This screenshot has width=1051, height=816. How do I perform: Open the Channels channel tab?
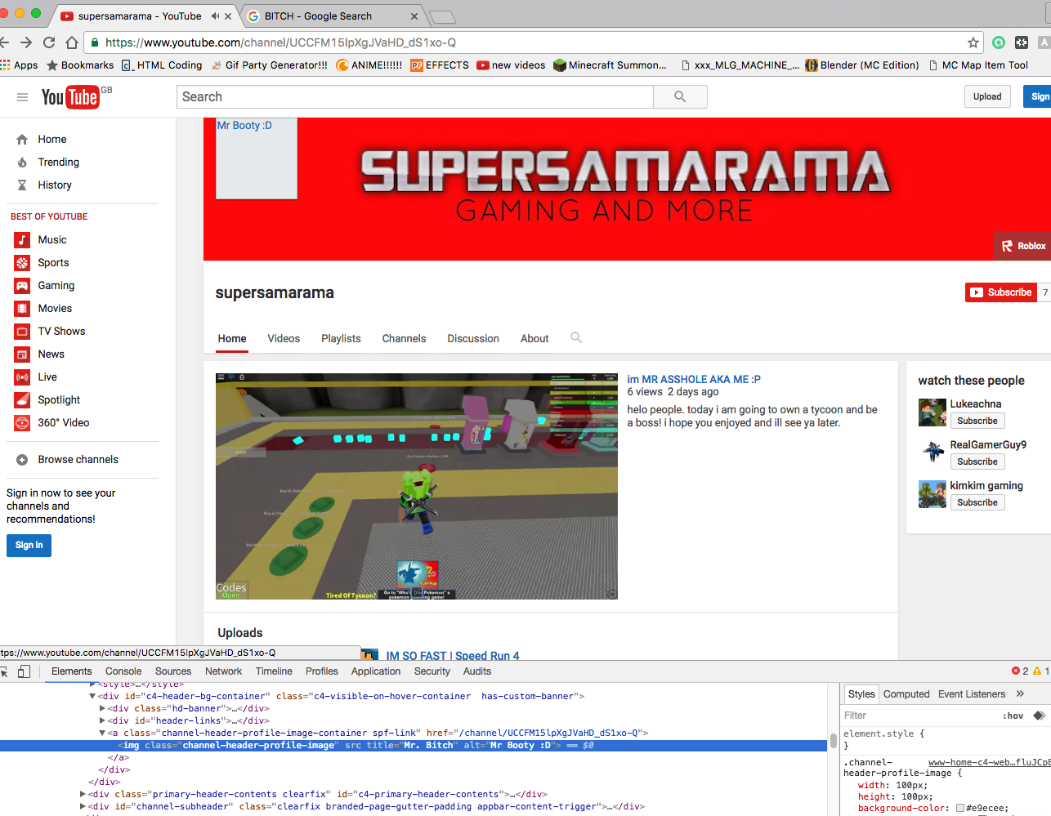pyautogui.click(x=404, y=339)
